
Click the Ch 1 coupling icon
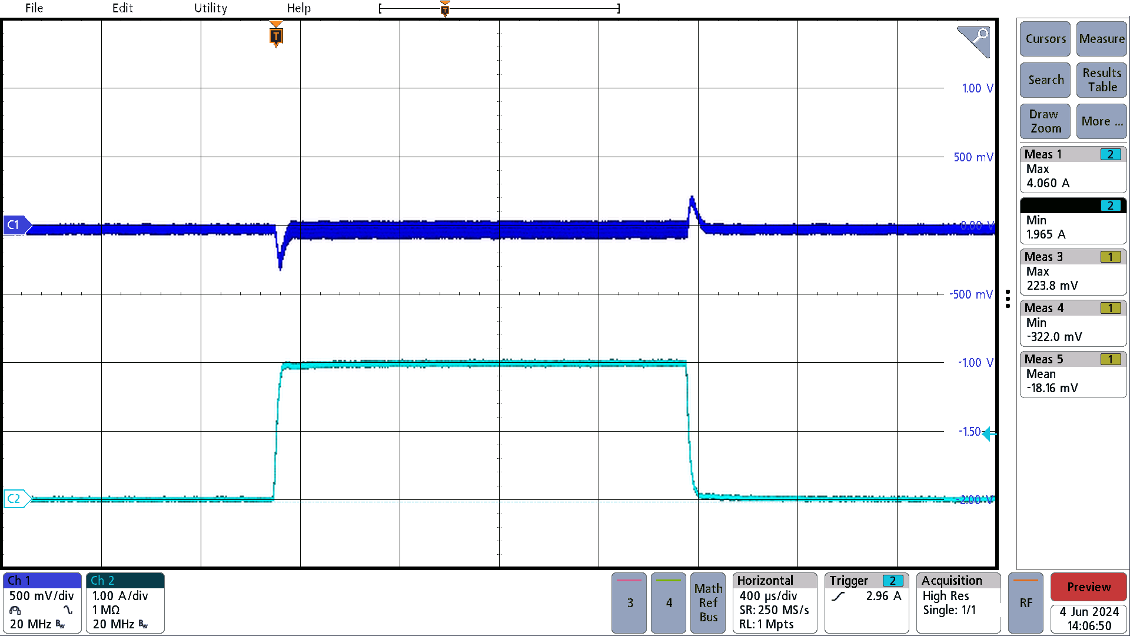(x=68, y=610)
